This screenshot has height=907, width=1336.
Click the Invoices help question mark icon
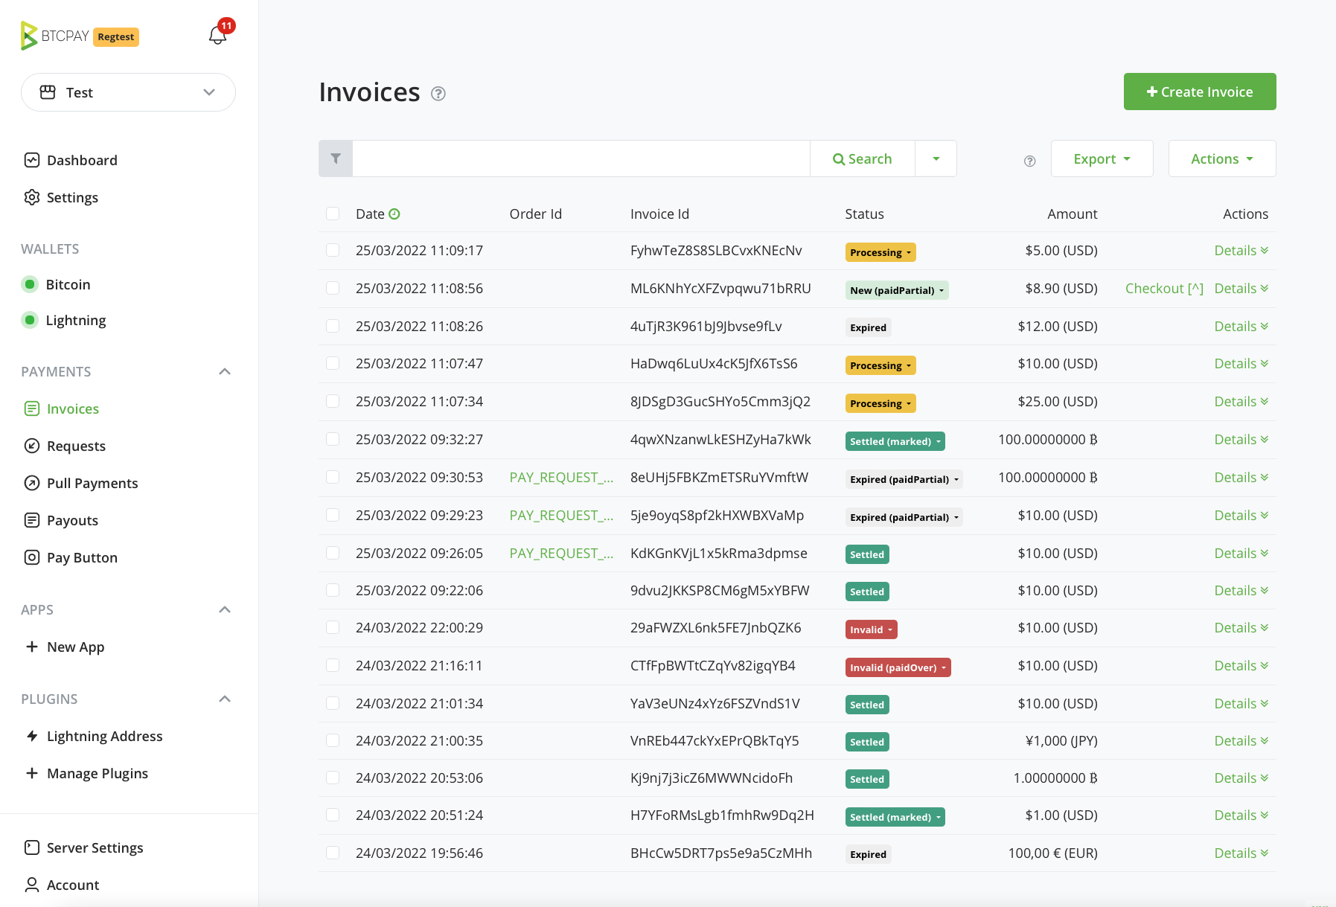pyautogui.click(x=438, y=94)
